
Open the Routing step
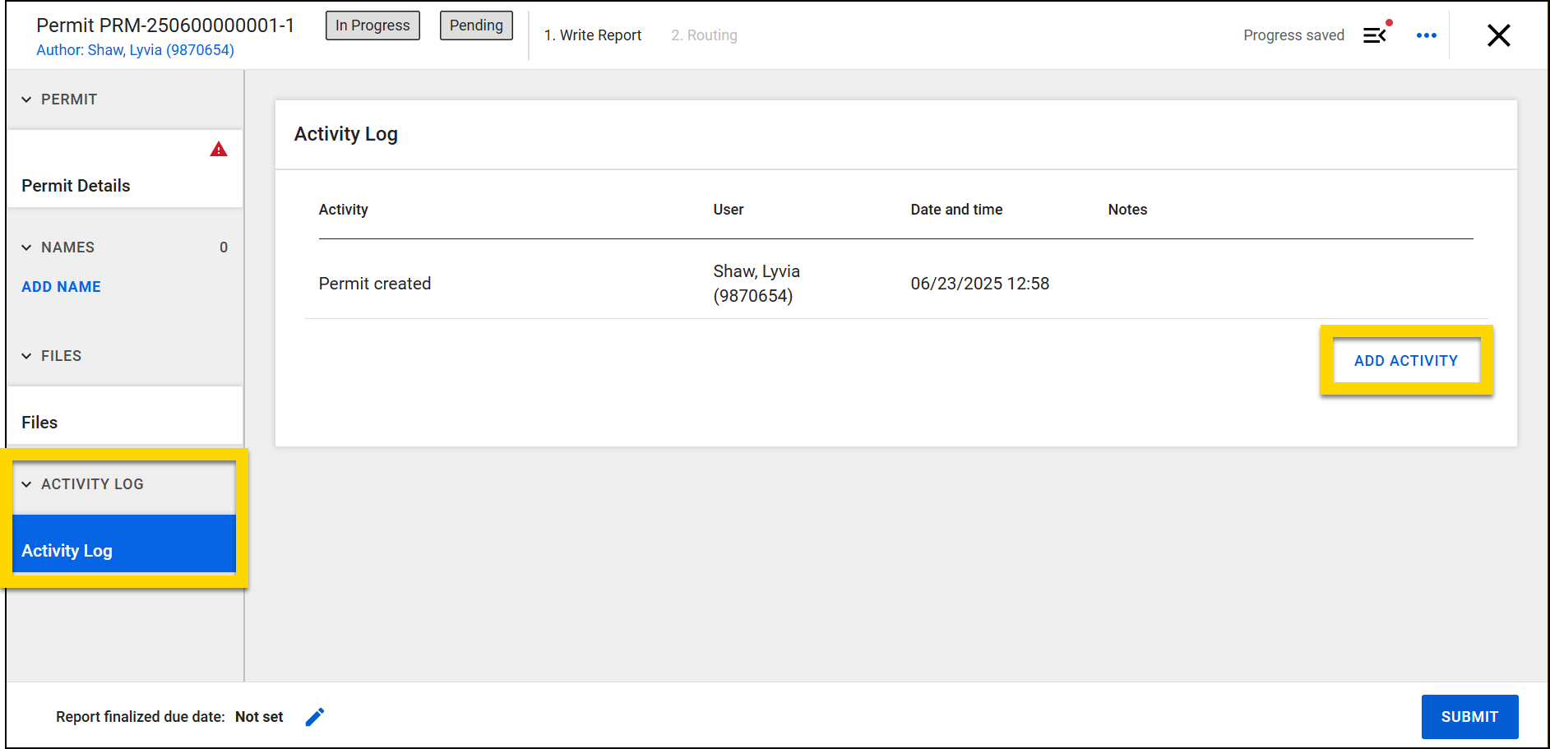(x=704, y=35)
